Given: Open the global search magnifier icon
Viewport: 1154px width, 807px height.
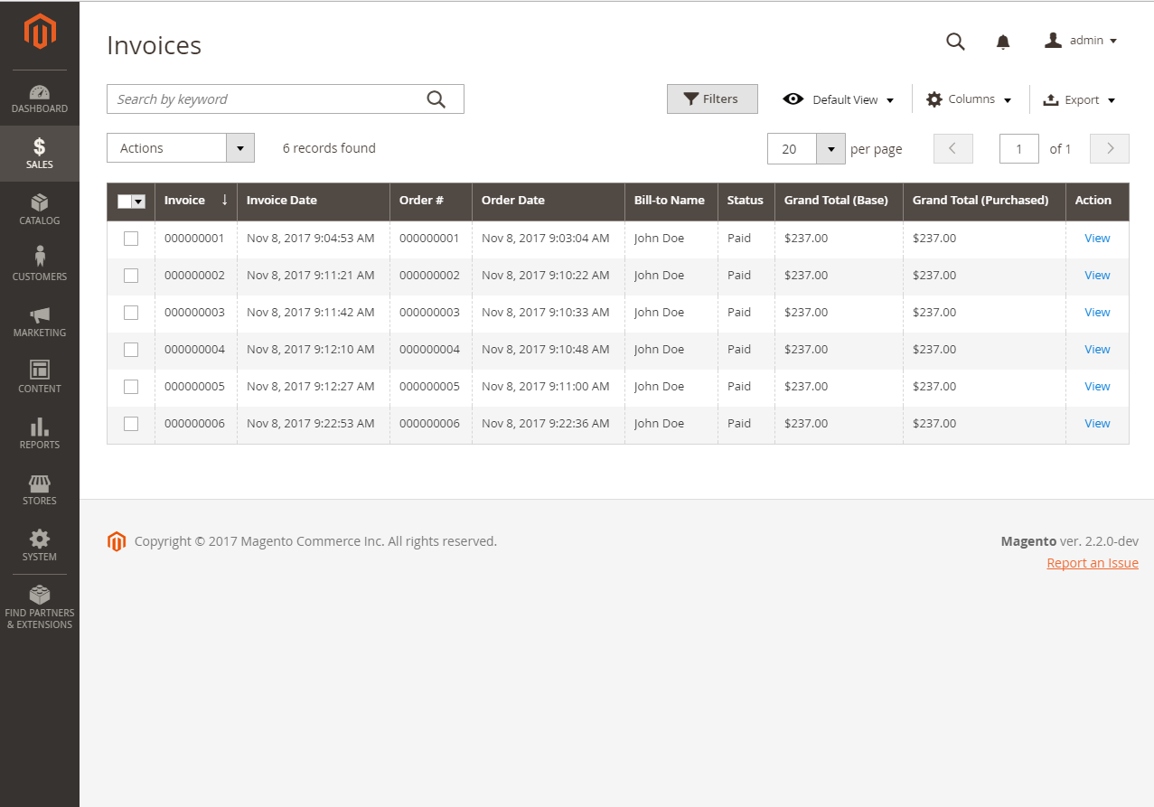Looking at the screenshot, I should [954, 42].
